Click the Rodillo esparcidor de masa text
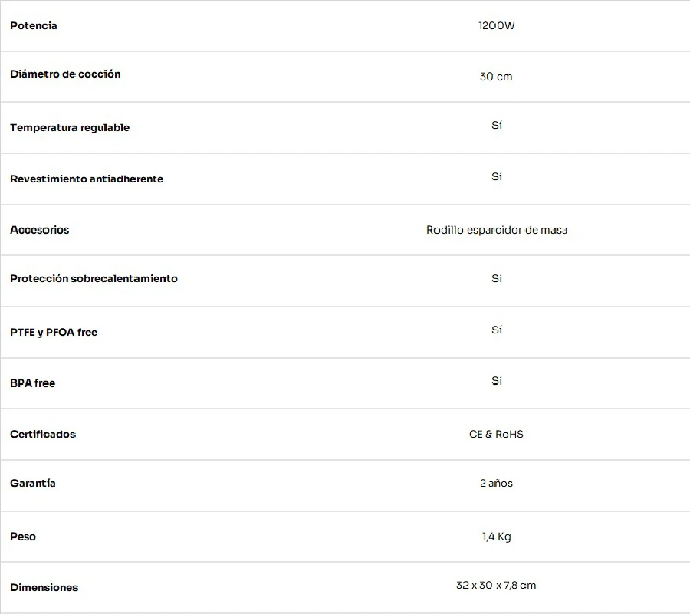 (x=497, y=230)
